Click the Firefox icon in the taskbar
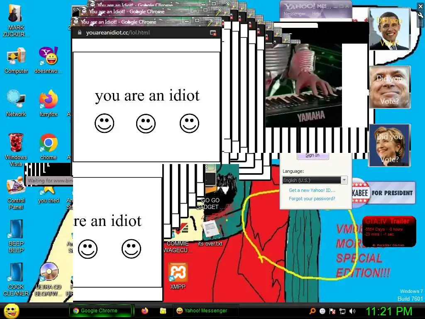 click(145, 311)
